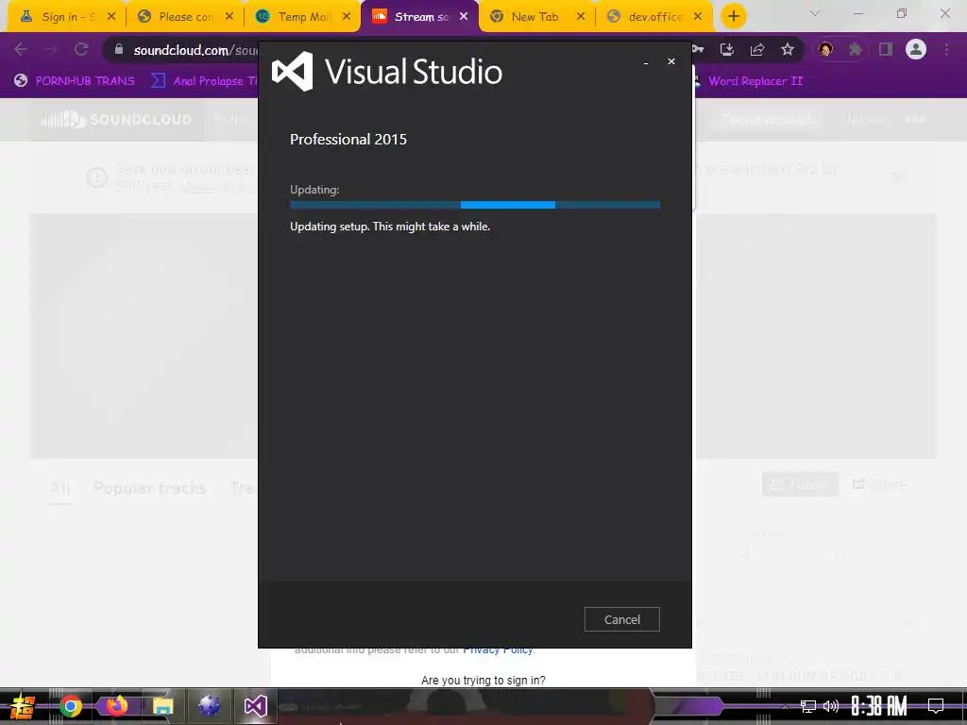Open Chrome extensions puzzle menu
Image resolution: width=967 pixels, height=725 pixels.
[x=856, y=49]
